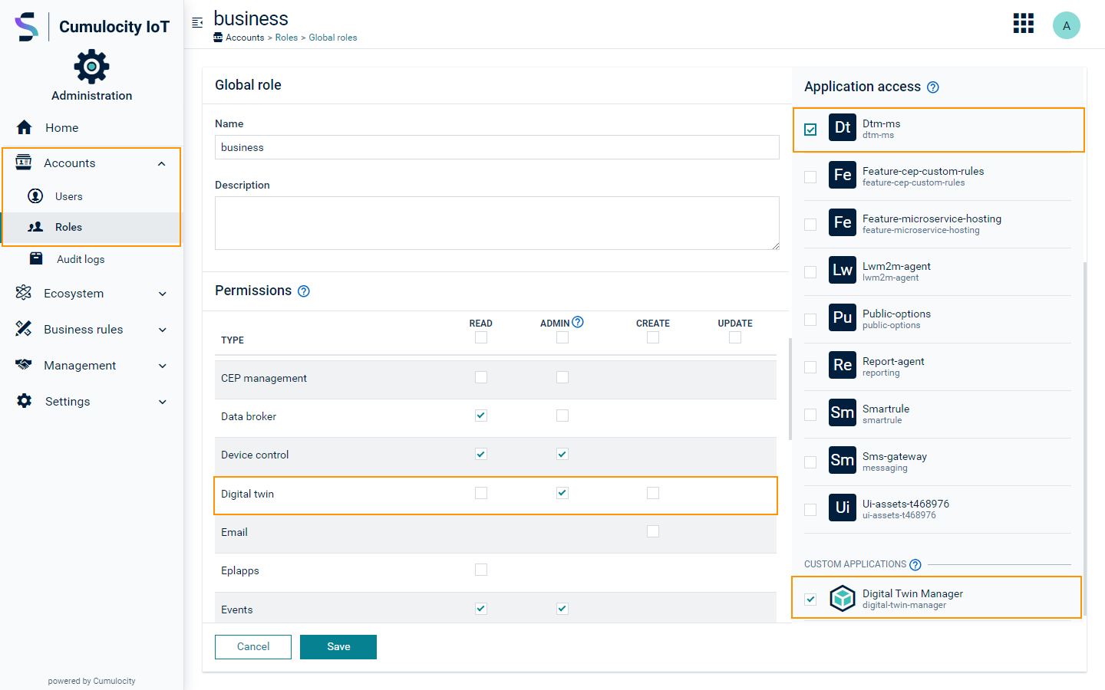Follow the Roles breadcrumb link
Viewport: 1105px width, 690px height.
coord(286,38)
